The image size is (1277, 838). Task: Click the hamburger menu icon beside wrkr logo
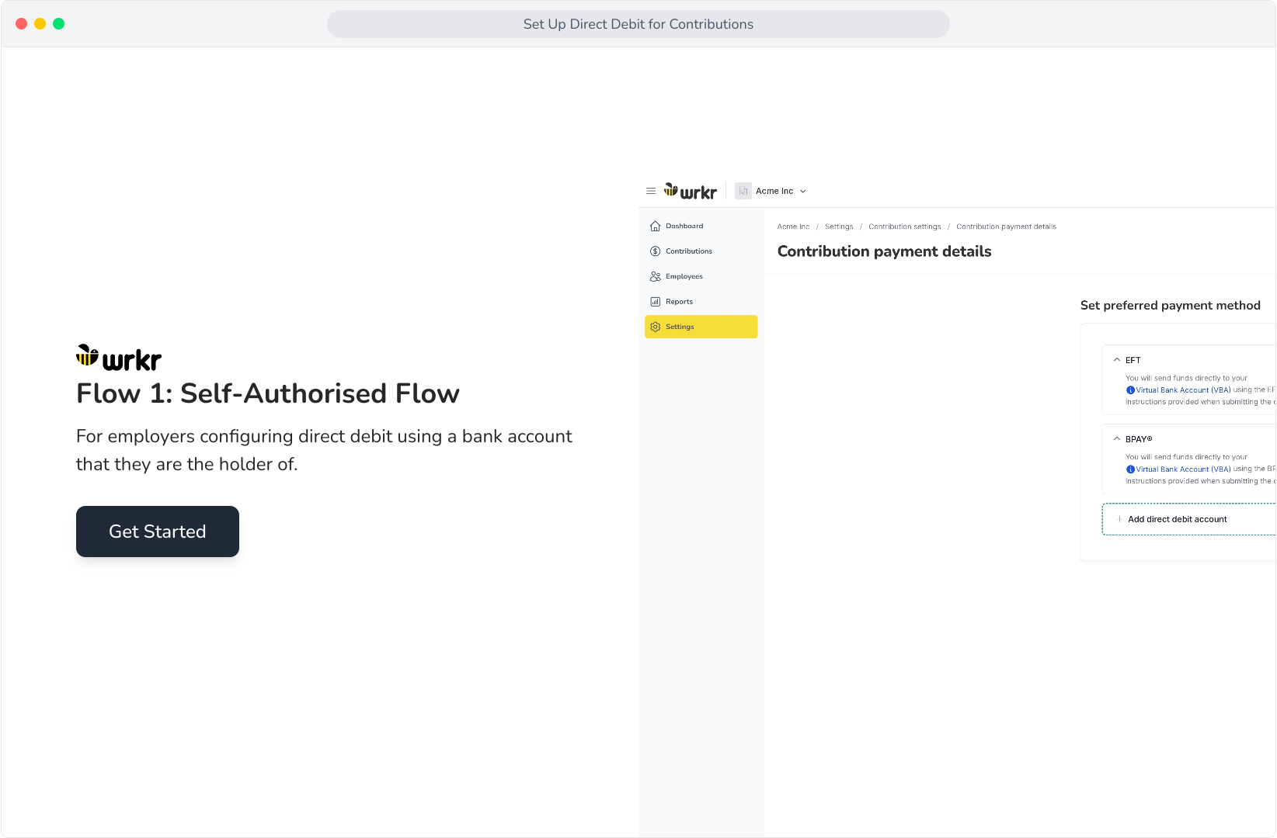pyautogui.click(x=651, y=191)
